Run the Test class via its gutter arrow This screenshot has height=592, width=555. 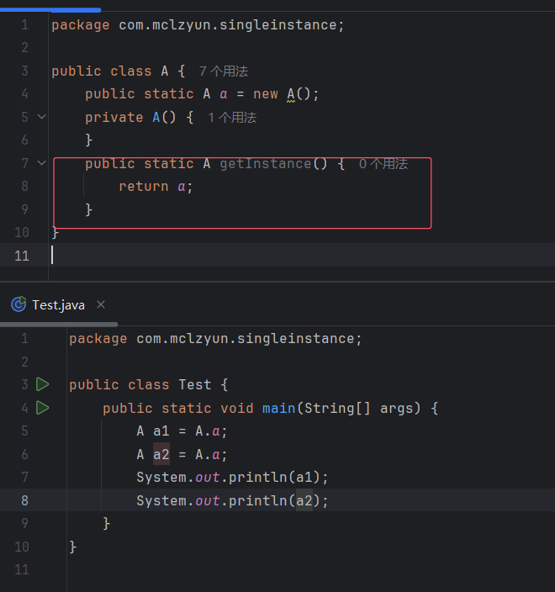tap(42, 384)
